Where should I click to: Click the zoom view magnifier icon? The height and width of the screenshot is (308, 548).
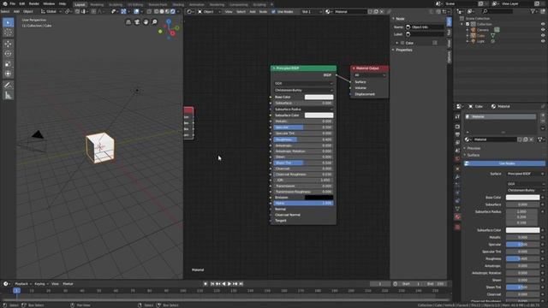pos(154,22)
